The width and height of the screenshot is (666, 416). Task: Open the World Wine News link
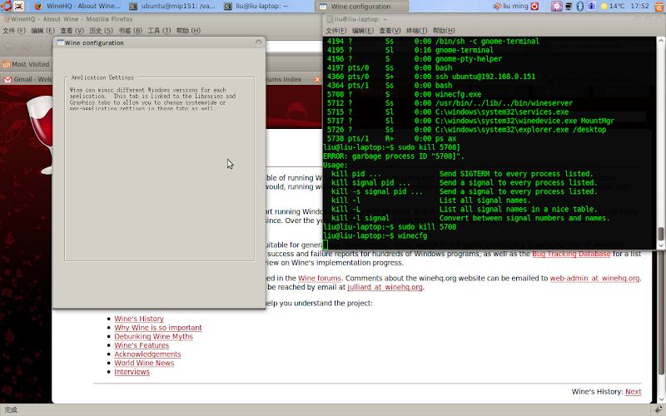(x=144, y=364)
